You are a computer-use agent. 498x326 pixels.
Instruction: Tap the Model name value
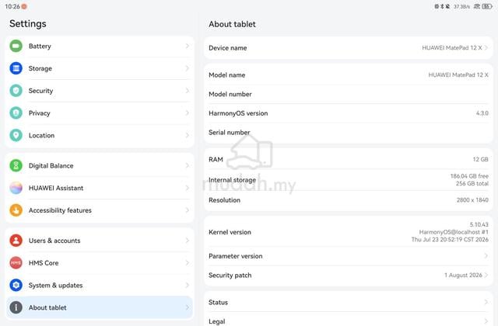pyautogui.click(x=458, y=75)
